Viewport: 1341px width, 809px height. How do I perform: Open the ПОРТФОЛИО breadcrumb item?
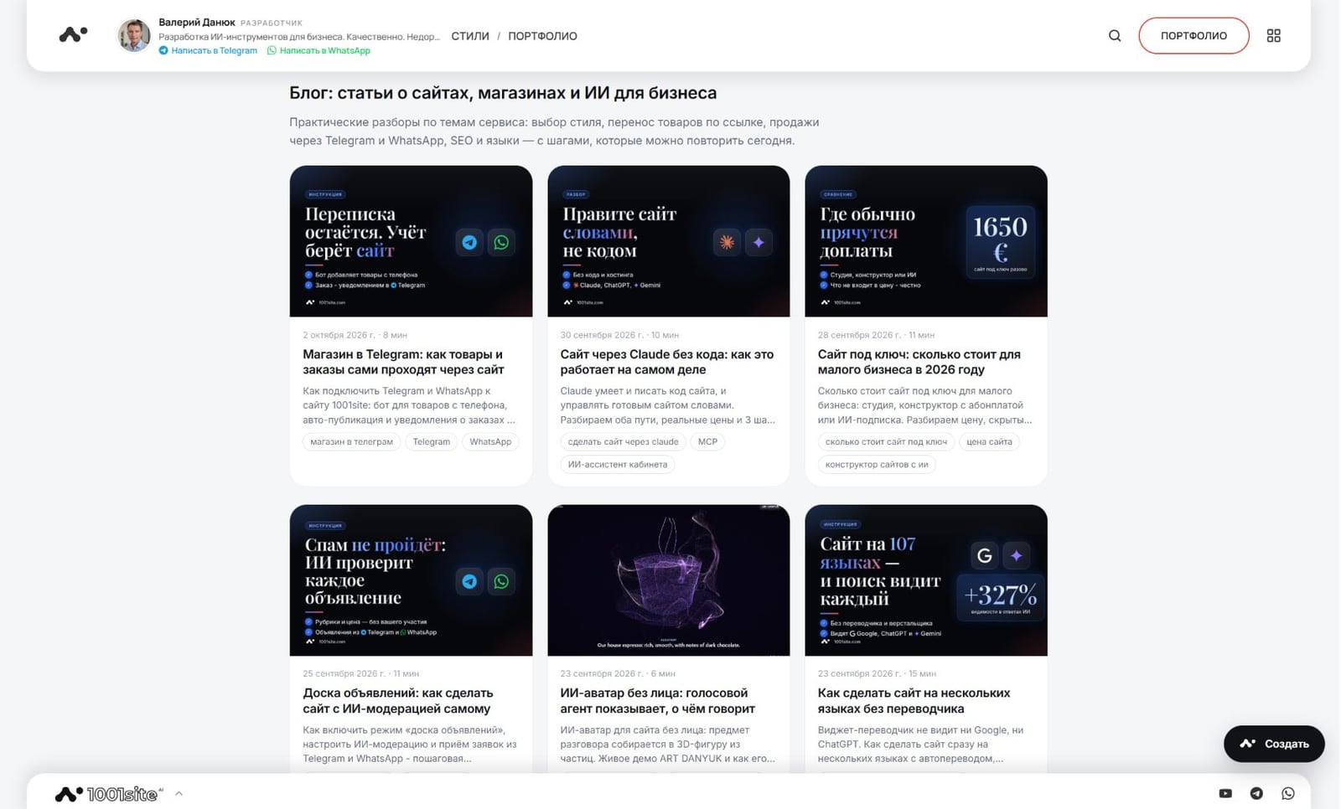tap(542, 36)
